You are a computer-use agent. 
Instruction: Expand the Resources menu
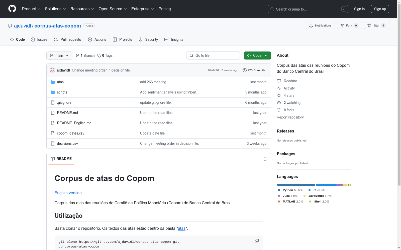82,9
